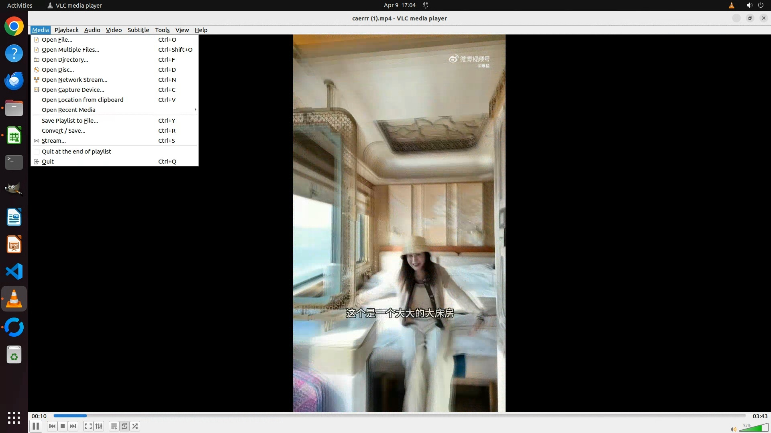This screenshot has height=433, width=771.
Task: Select Quit from Media menu
Action: click(47, 162)
